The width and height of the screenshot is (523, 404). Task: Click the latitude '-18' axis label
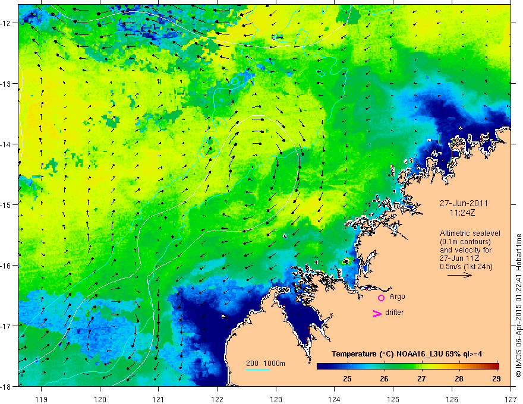(x=7, y=386)
